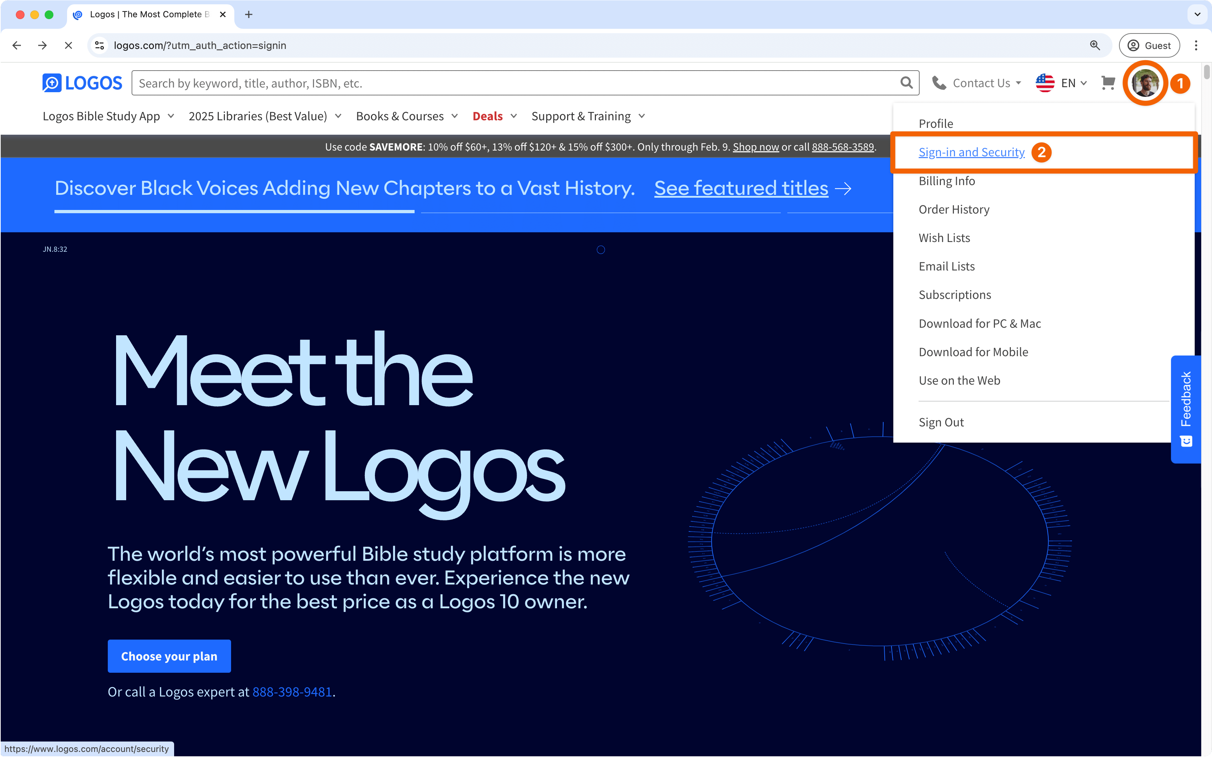Click the See featured titles link
The height and width of the screenshot is (757, 1212).
pyautogui.click(x=741, y=188)
